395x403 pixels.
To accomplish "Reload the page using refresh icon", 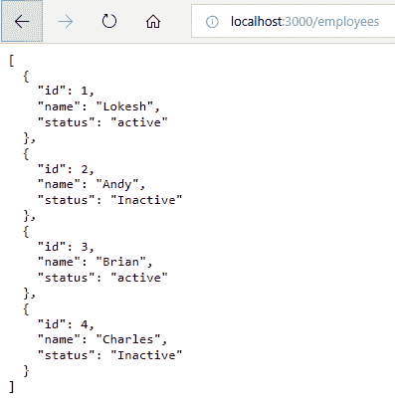I will point(109,22).
